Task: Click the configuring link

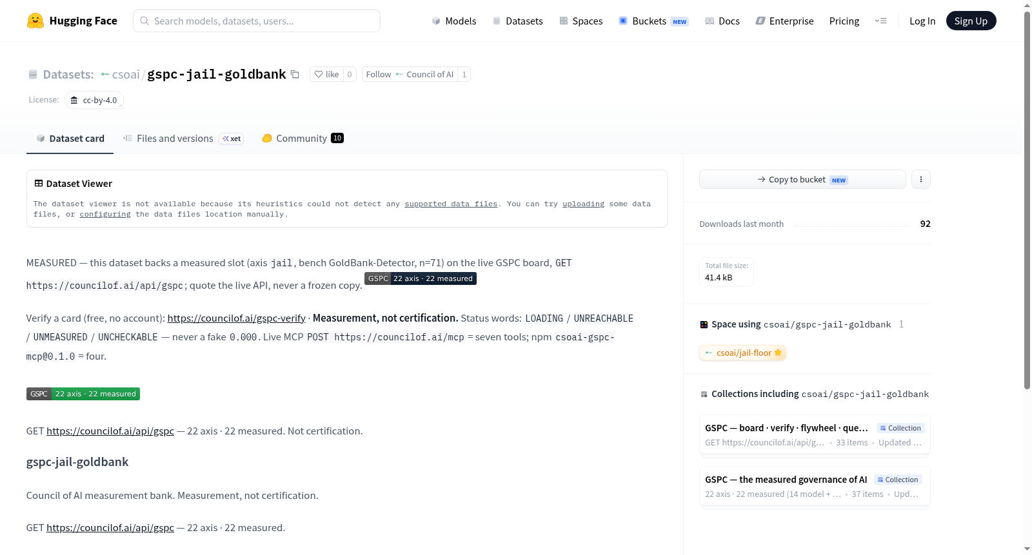Action: pyautogui.click(x=105, y=214)
